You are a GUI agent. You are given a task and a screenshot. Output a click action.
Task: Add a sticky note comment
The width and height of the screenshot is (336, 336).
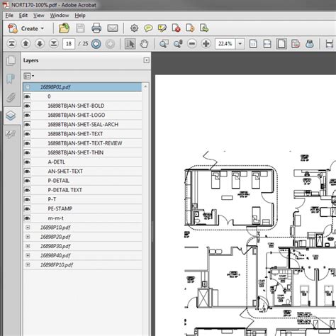click(148, 28)
